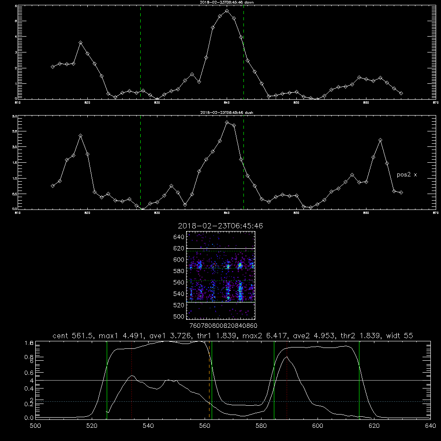
Task: Click the 560 label on the image y-axis
Action: pos(179,282)
